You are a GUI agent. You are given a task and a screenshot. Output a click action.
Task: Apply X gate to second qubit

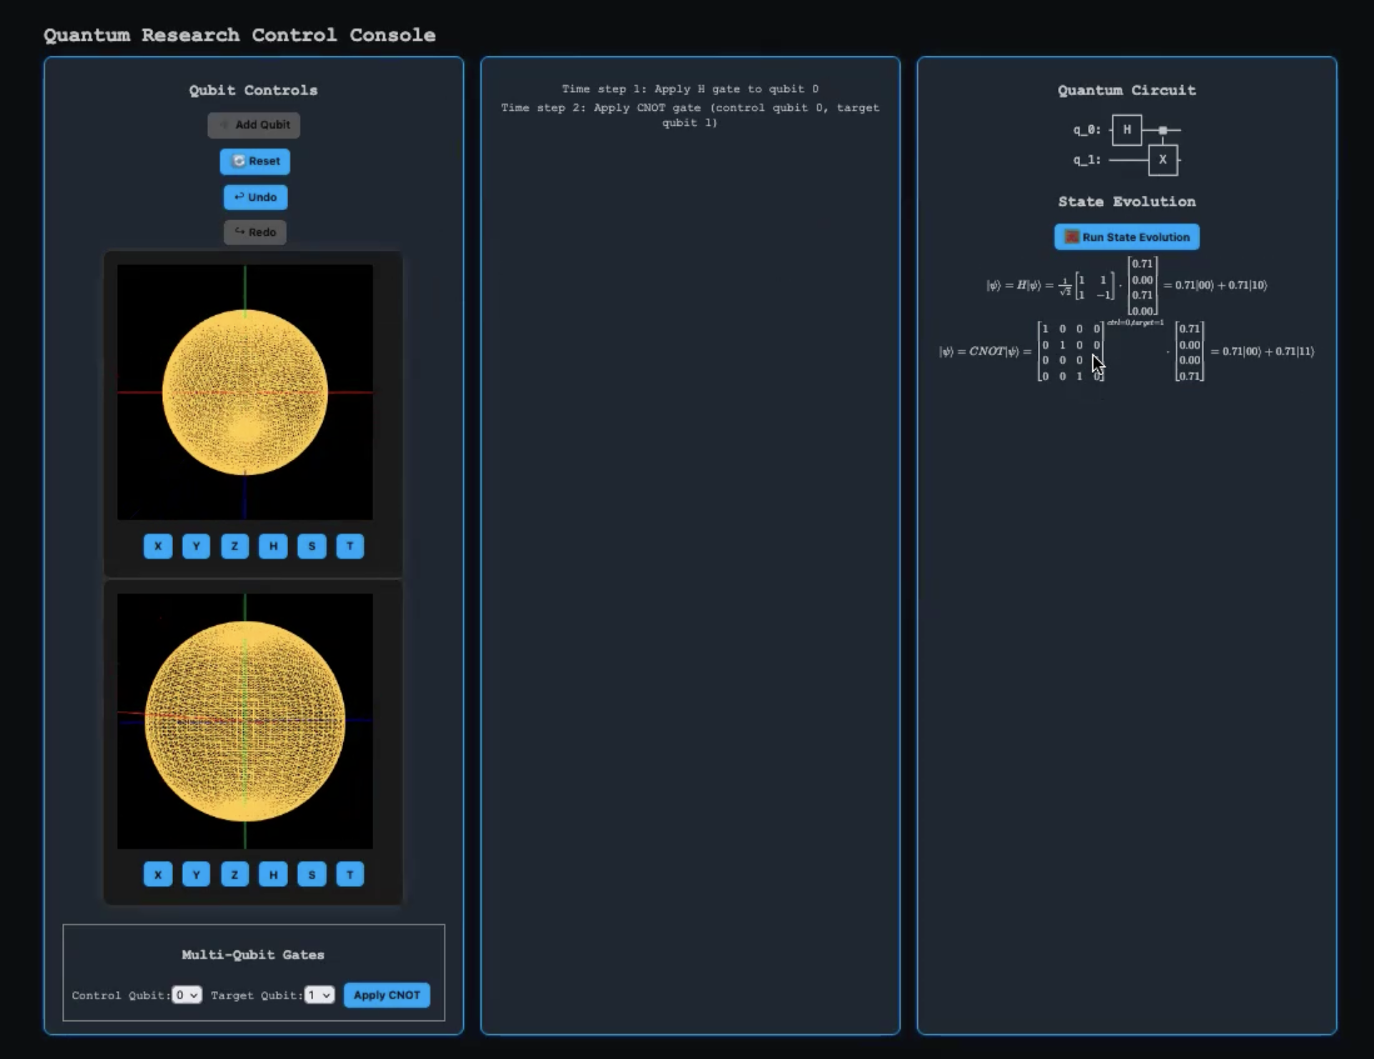click(158, 875)
